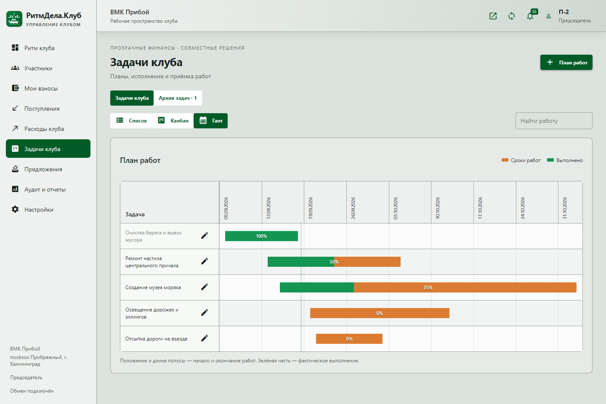Switch to Канбан view
Viewport: 606px width, 404px height.
[173, 121]
